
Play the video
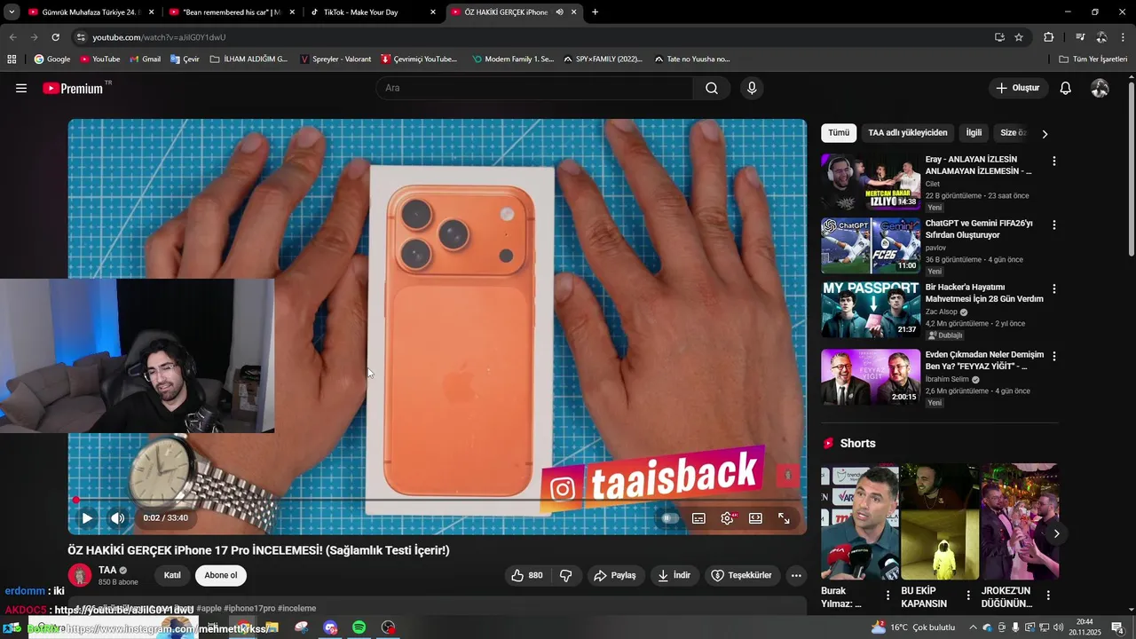click(87, 518)
